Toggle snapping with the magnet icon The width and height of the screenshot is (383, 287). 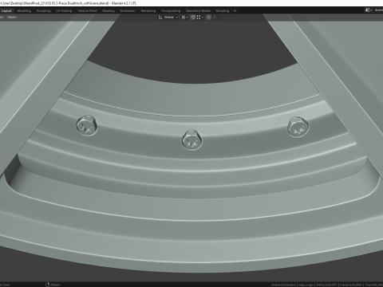[x=193, y=17]
